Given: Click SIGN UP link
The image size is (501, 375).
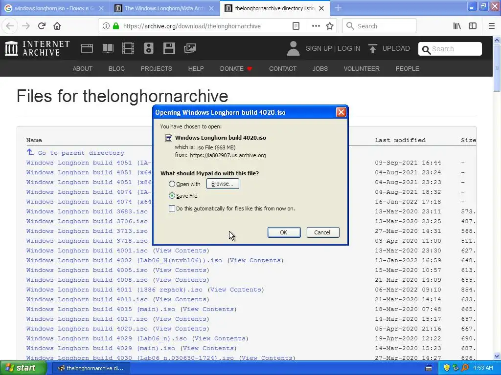Looking at the screenshot, I should (x=319, y=48).
